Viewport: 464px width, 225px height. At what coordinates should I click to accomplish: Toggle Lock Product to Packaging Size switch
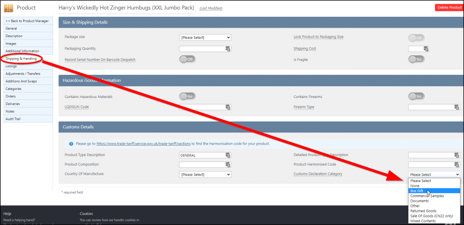(x=416, y=38)
